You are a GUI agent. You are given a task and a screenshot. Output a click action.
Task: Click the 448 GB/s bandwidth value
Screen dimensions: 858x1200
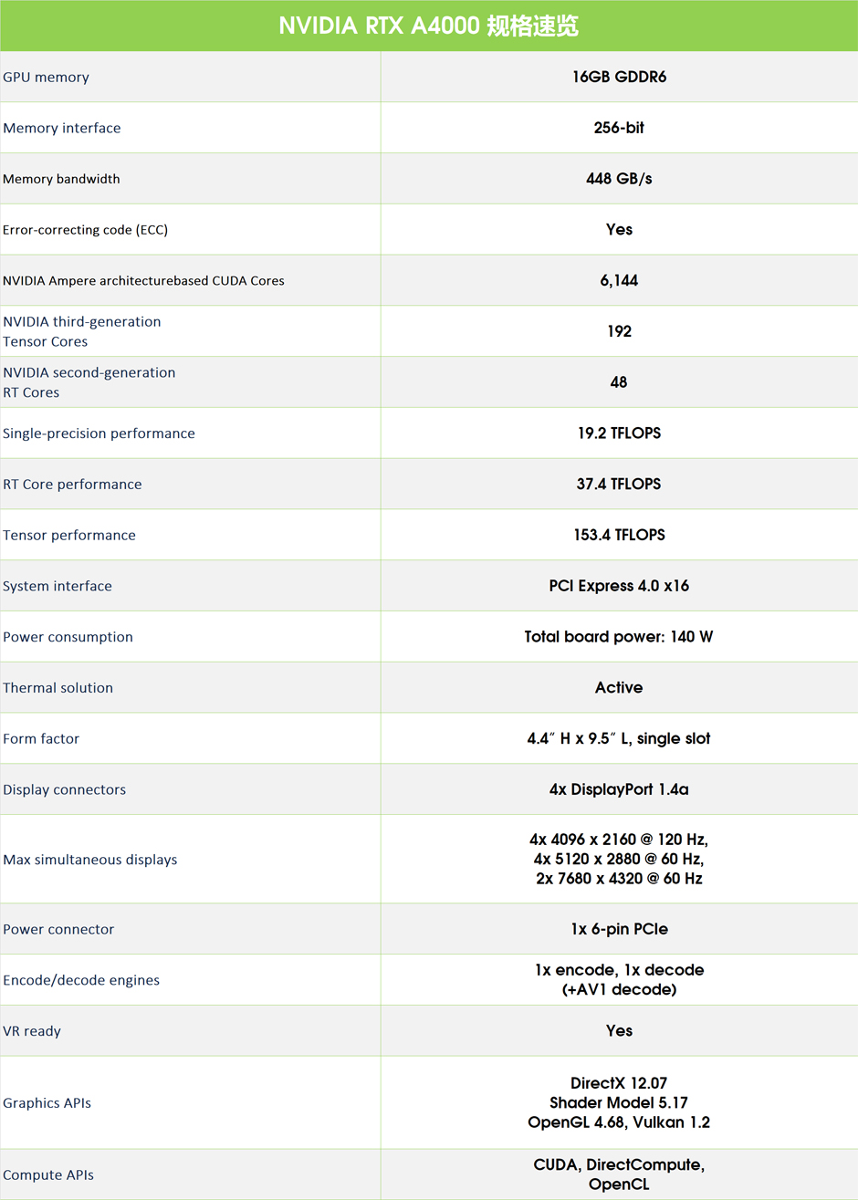619,179
